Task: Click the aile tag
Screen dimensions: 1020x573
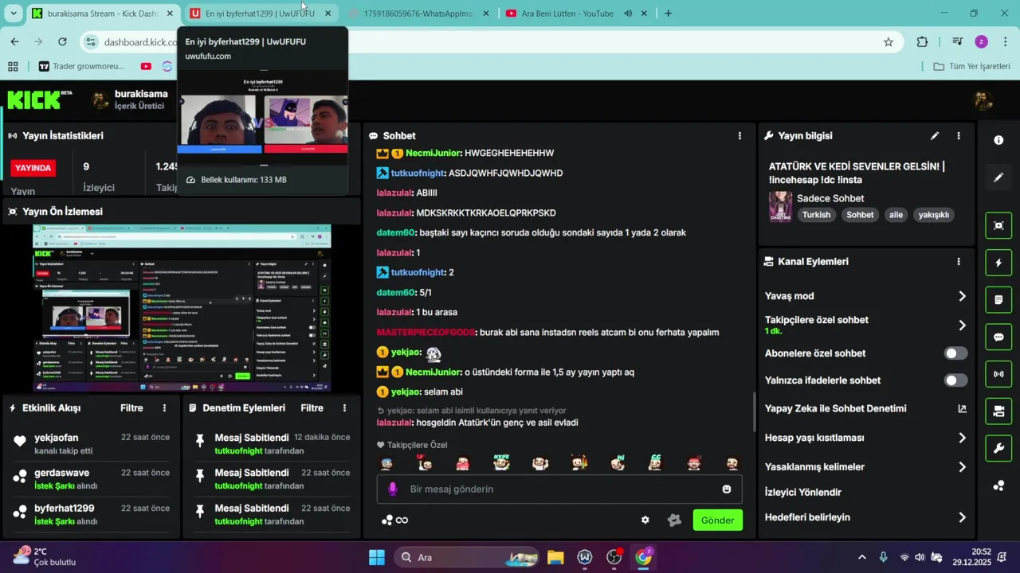Action: (x=896, y=215)
